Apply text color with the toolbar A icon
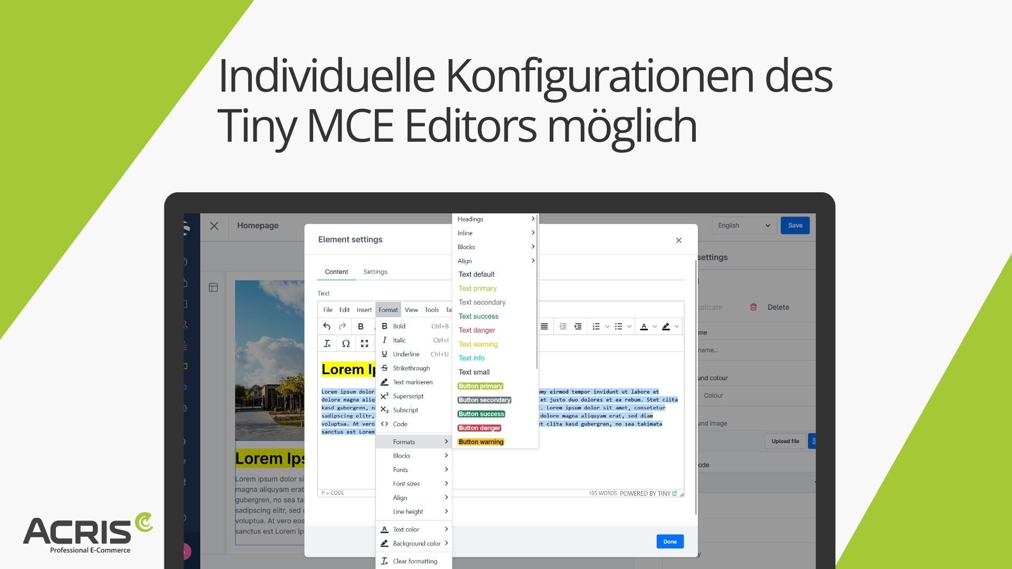The image size is (1012, 569). [x=644, y=327]
